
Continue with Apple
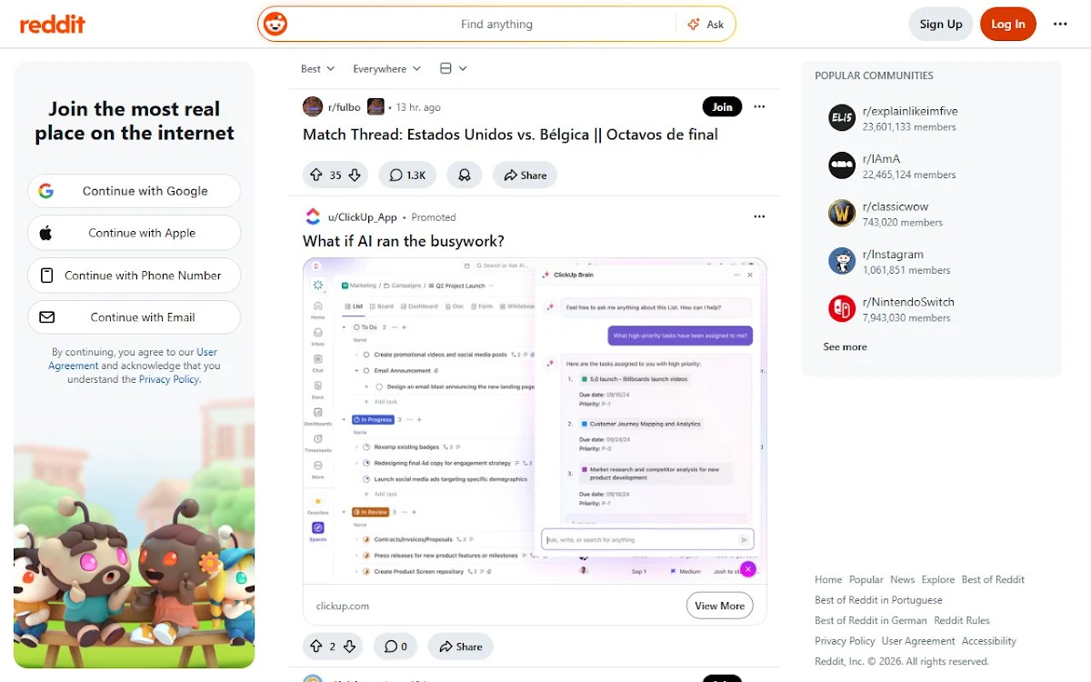tap(135, 233)
